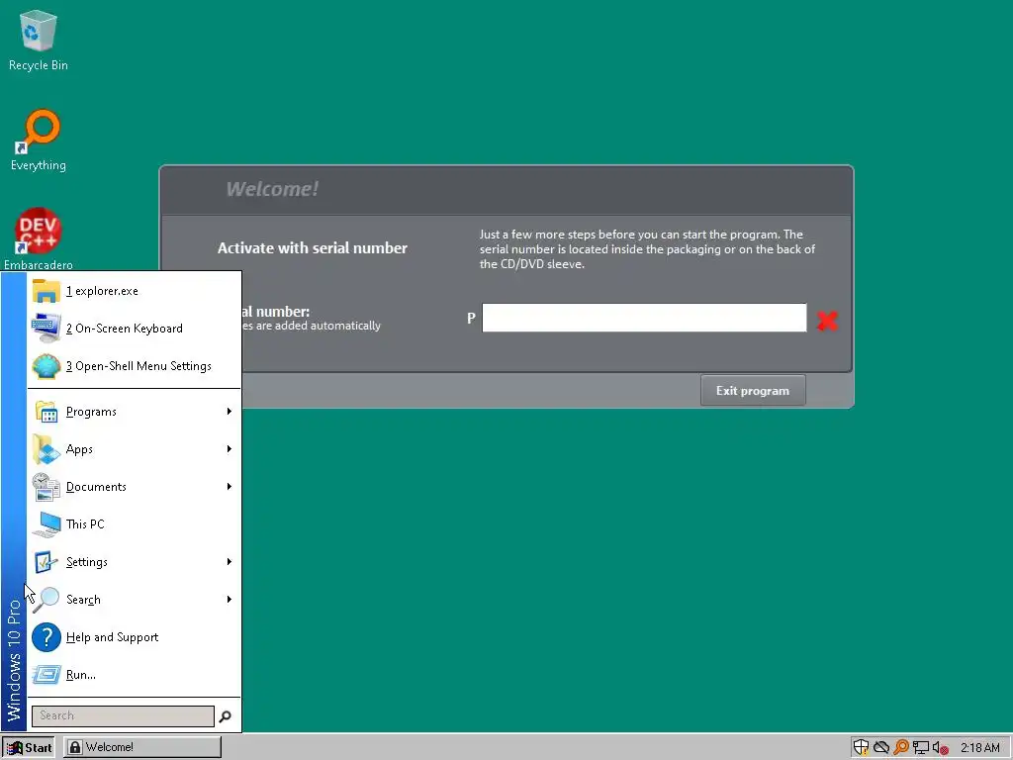Click the 'Activate with serial number' heading
This screenshot has height=760, width=1013.
[x=312, y=248]
